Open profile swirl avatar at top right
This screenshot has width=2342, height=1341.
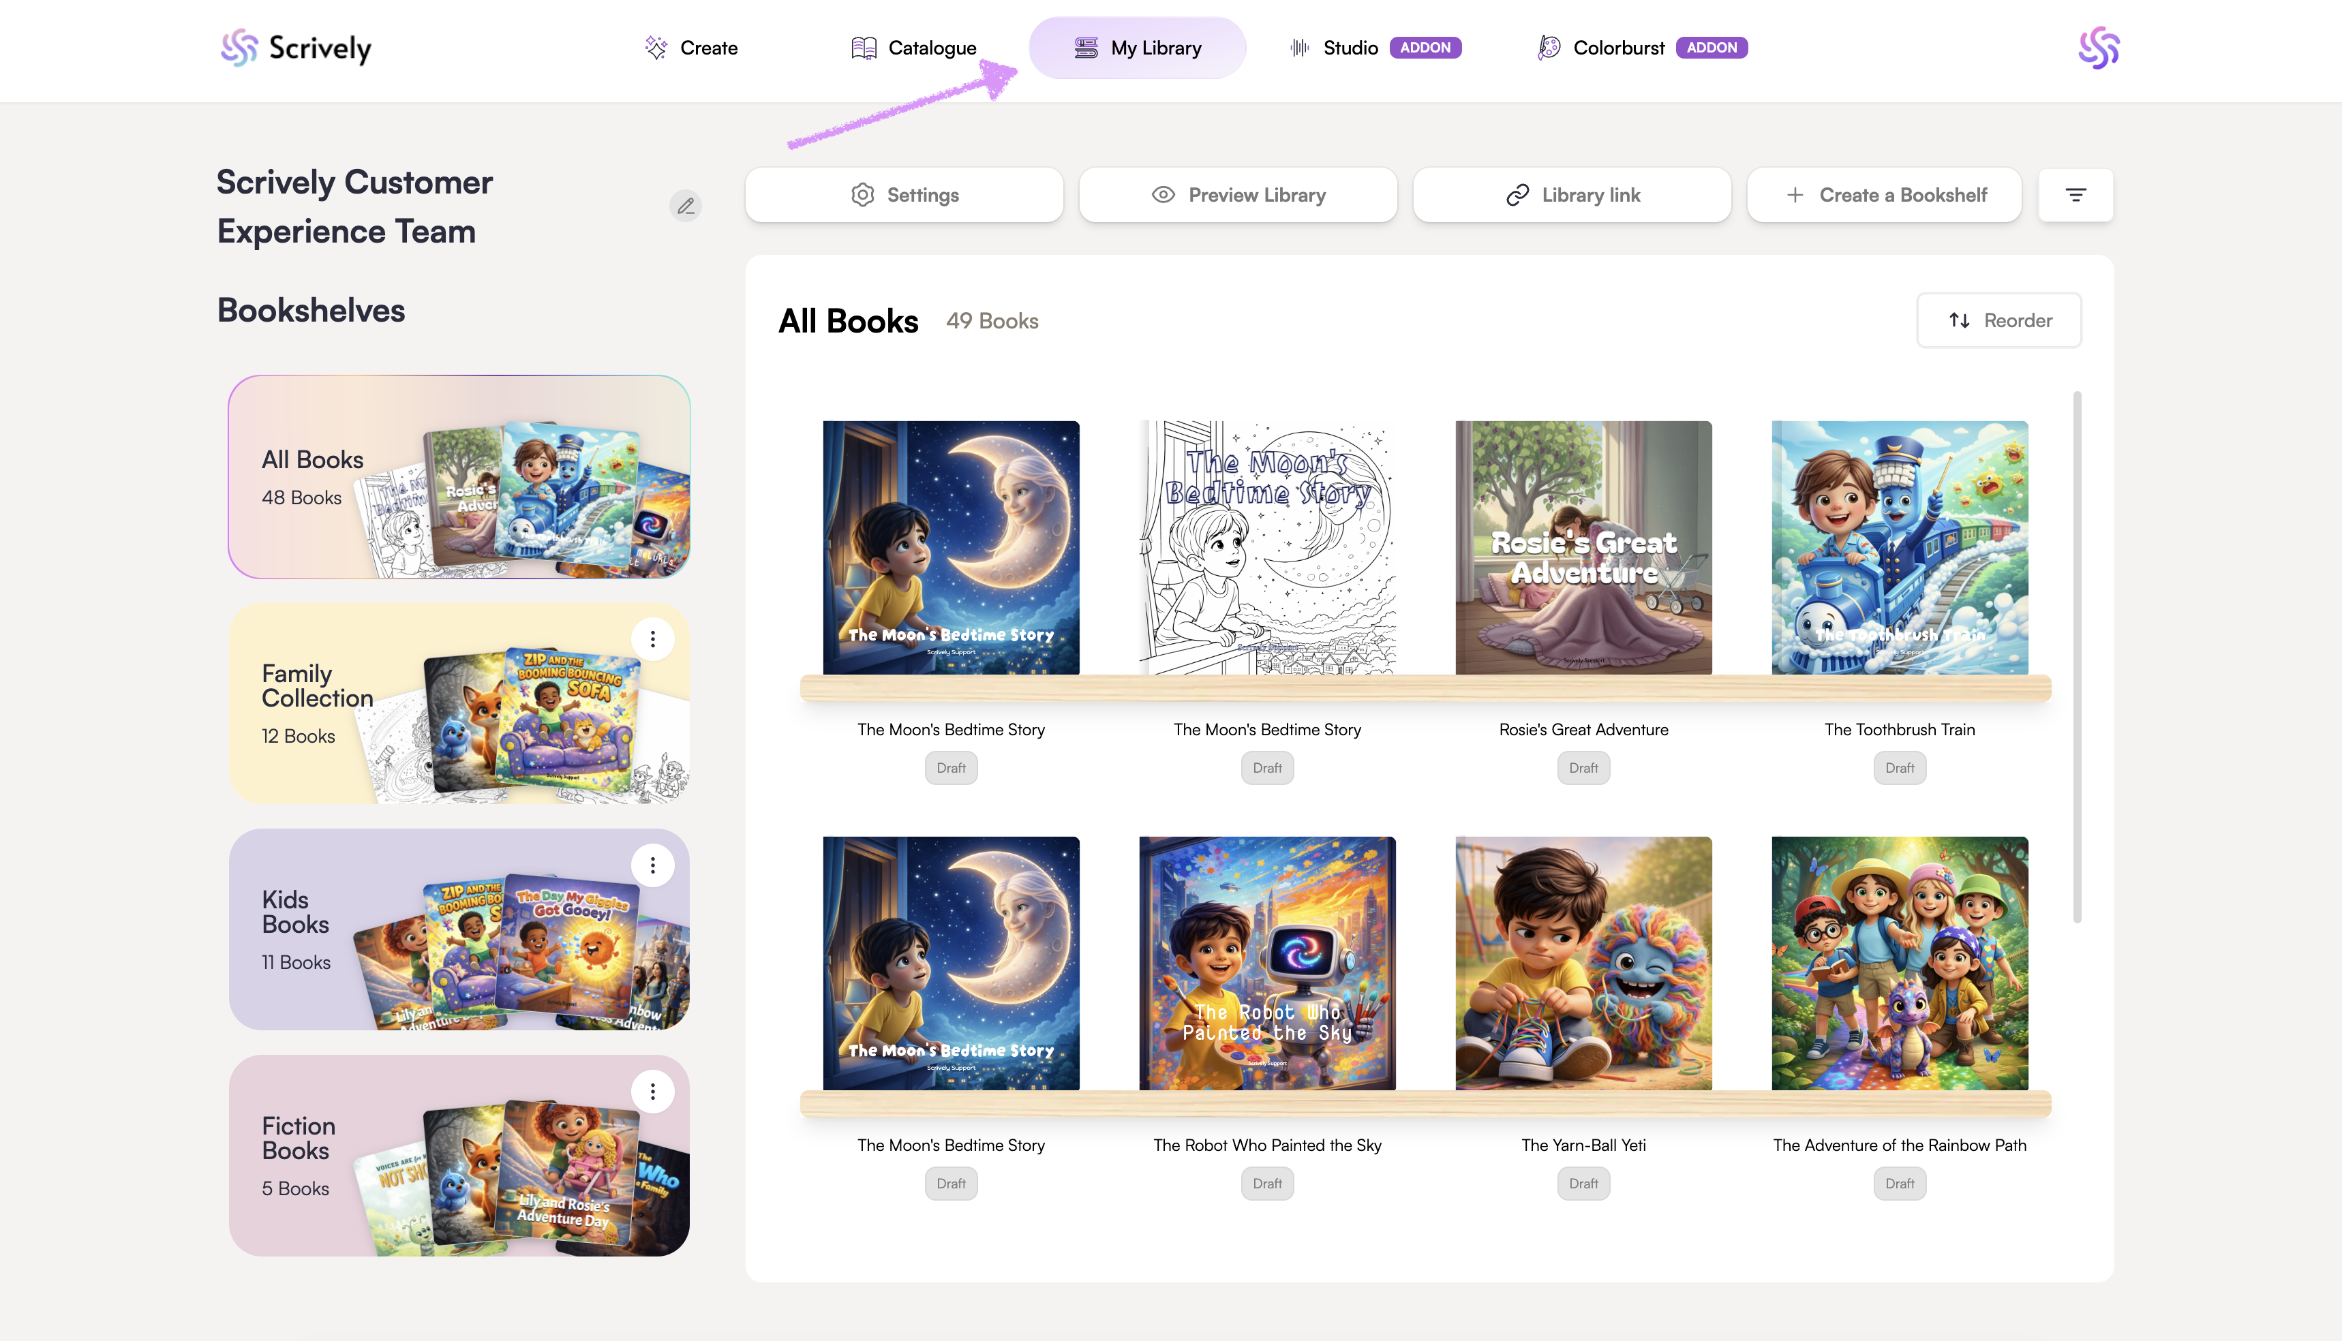point(2098,48)
